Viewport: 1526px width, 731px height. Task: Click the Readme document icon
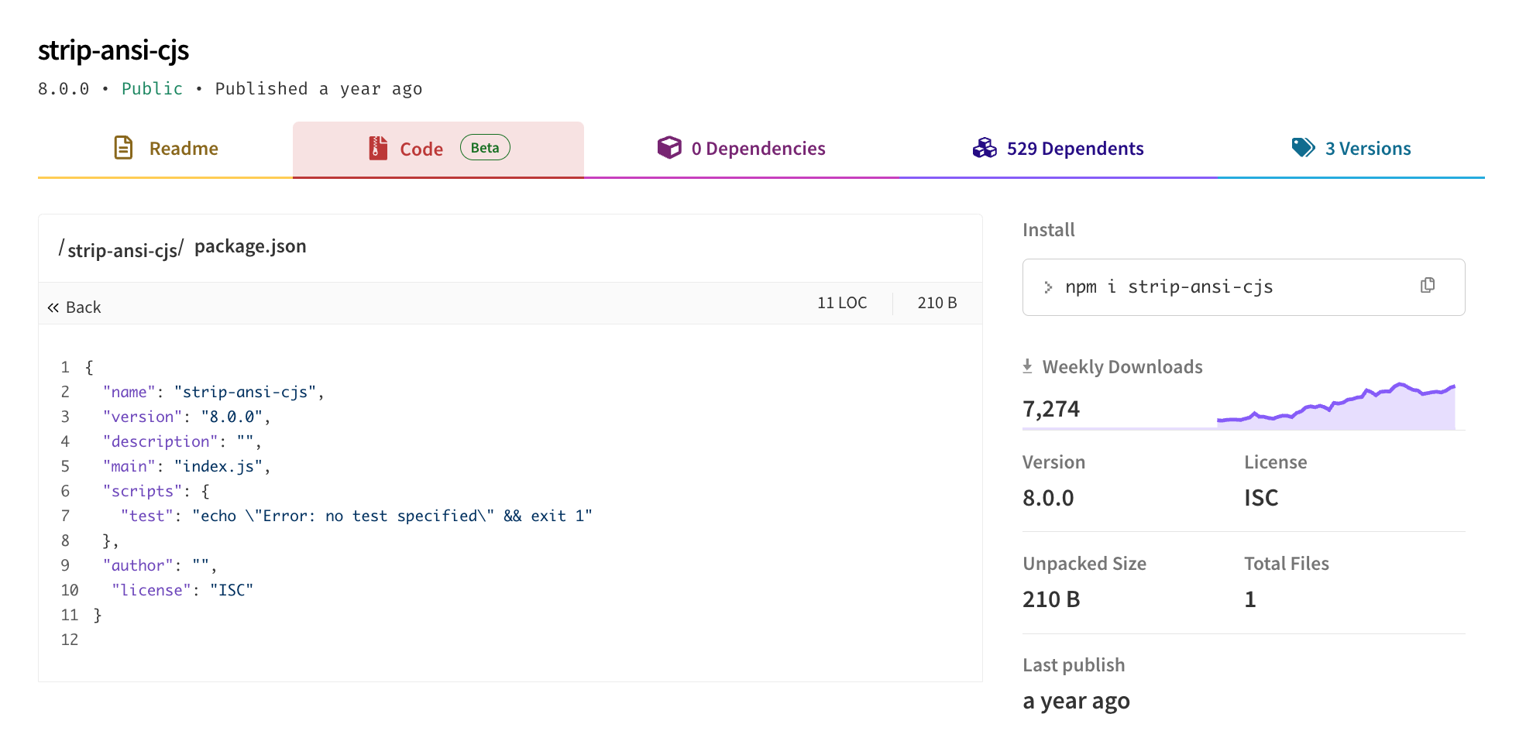[123, 147]
